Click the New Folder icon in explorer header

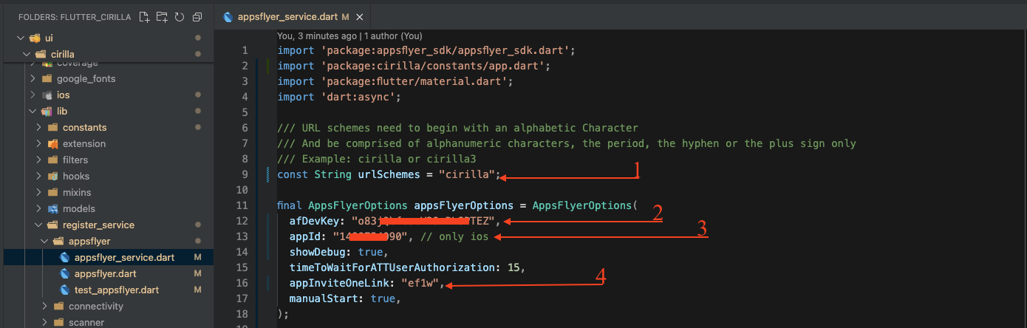tap(162, 16)
